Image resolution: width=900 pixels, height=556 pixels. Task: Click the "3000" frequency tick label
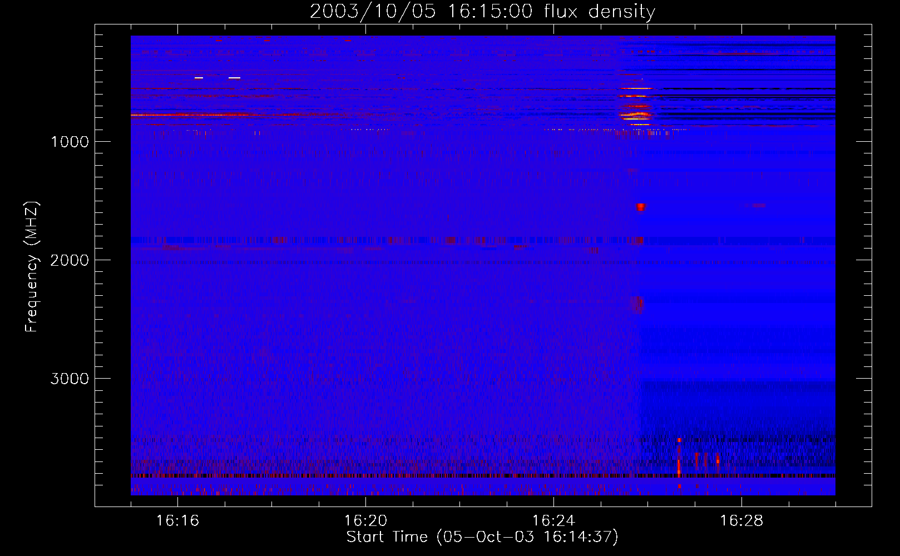[70, 379]
